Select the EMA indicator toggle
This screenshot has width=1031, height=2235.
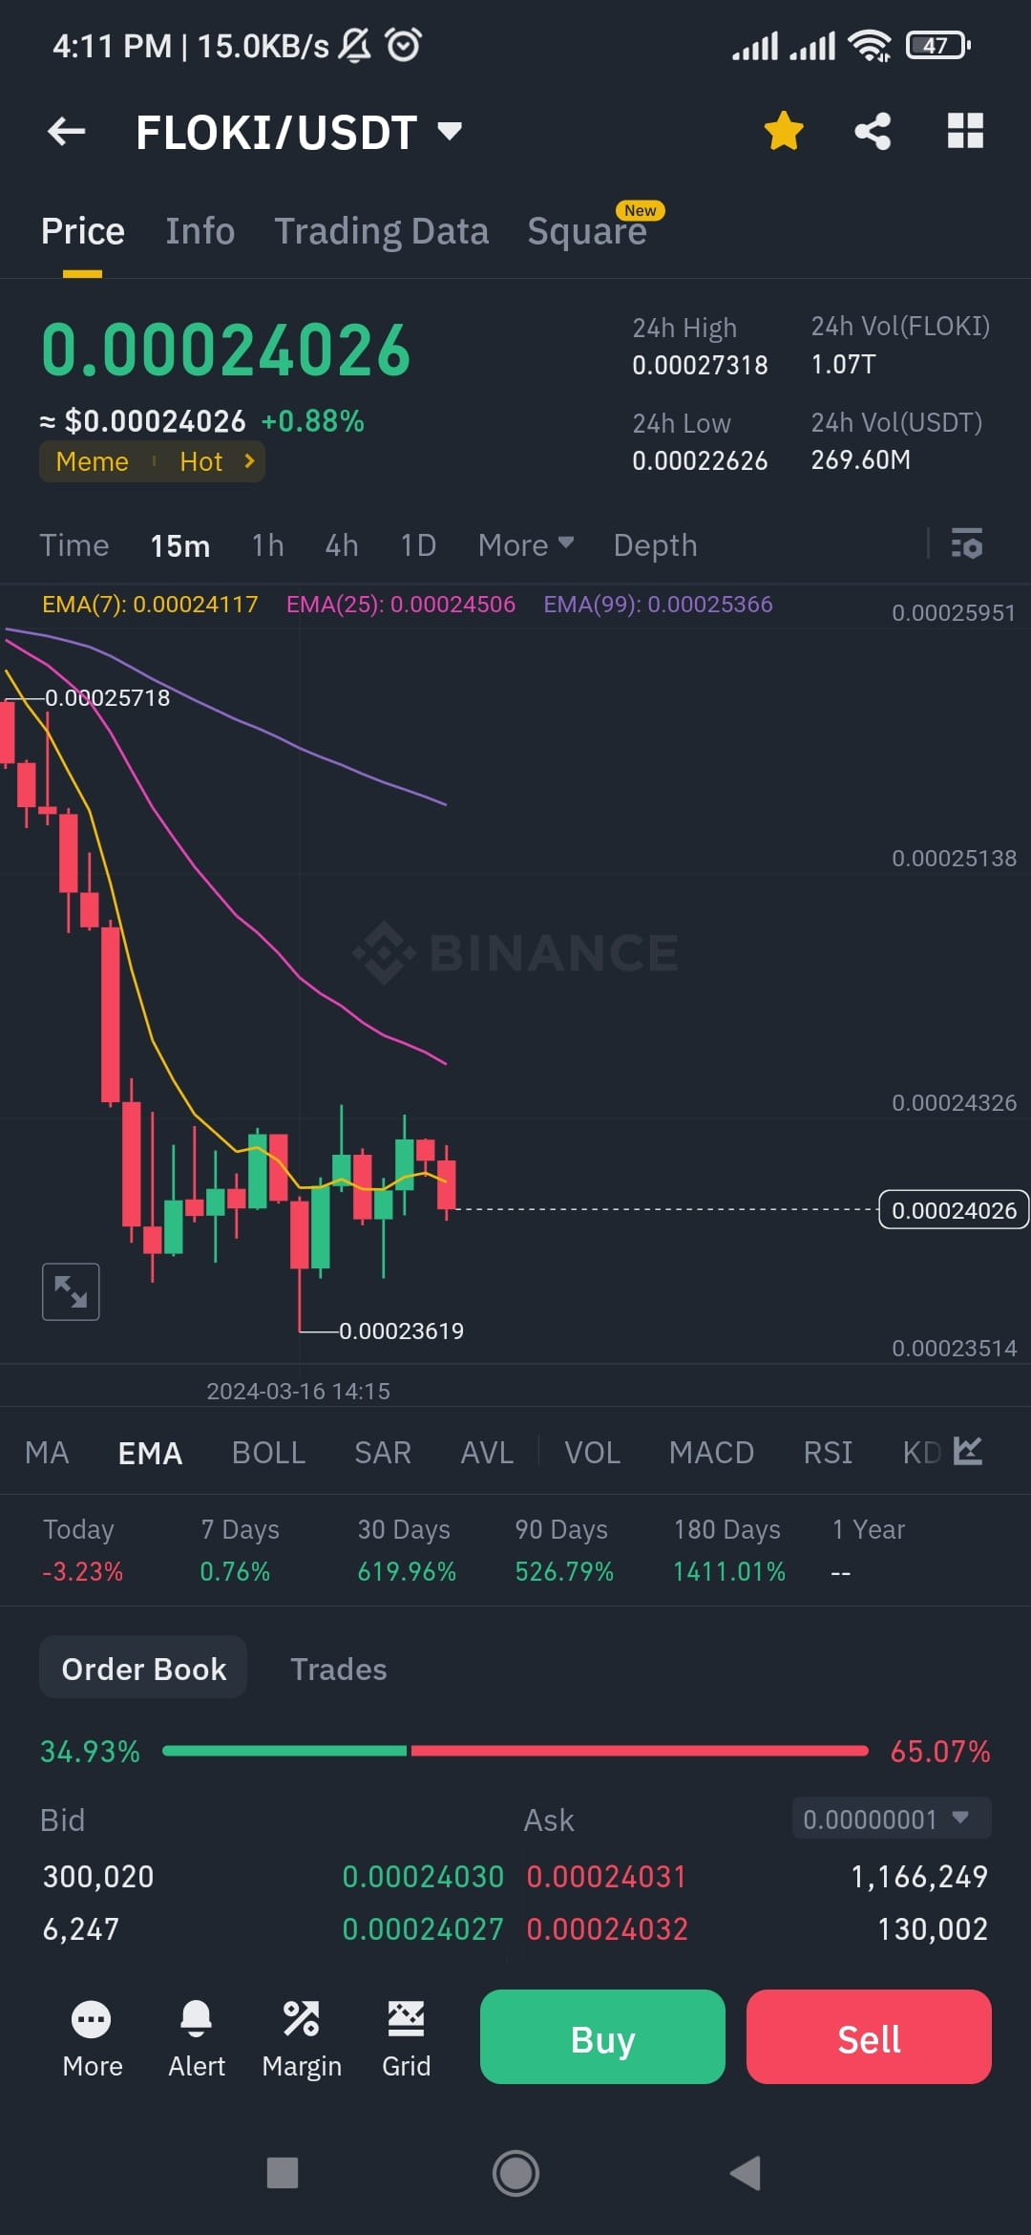149,1452
